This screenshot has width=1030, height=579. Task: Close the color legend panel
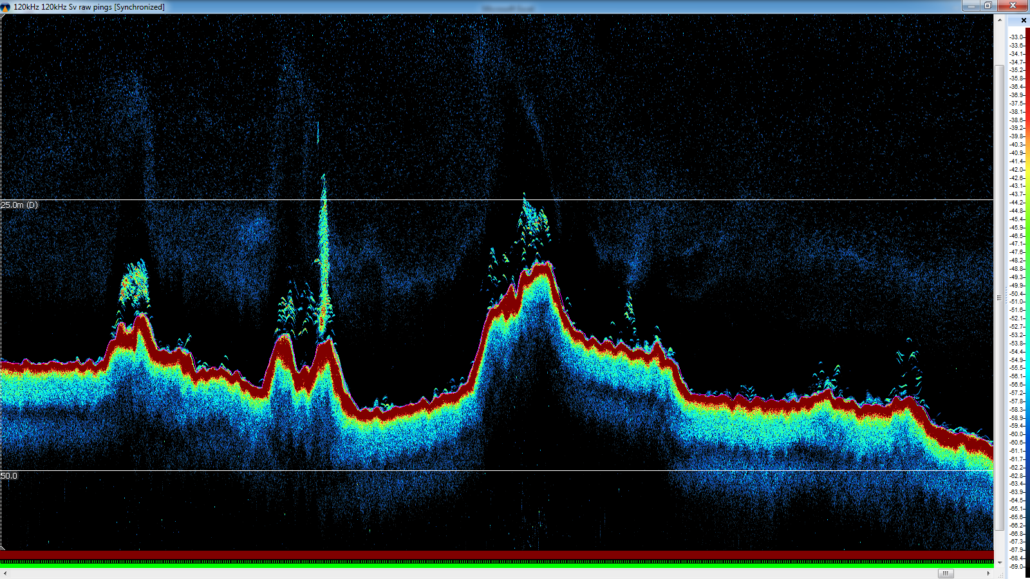tap(1024, 21)
